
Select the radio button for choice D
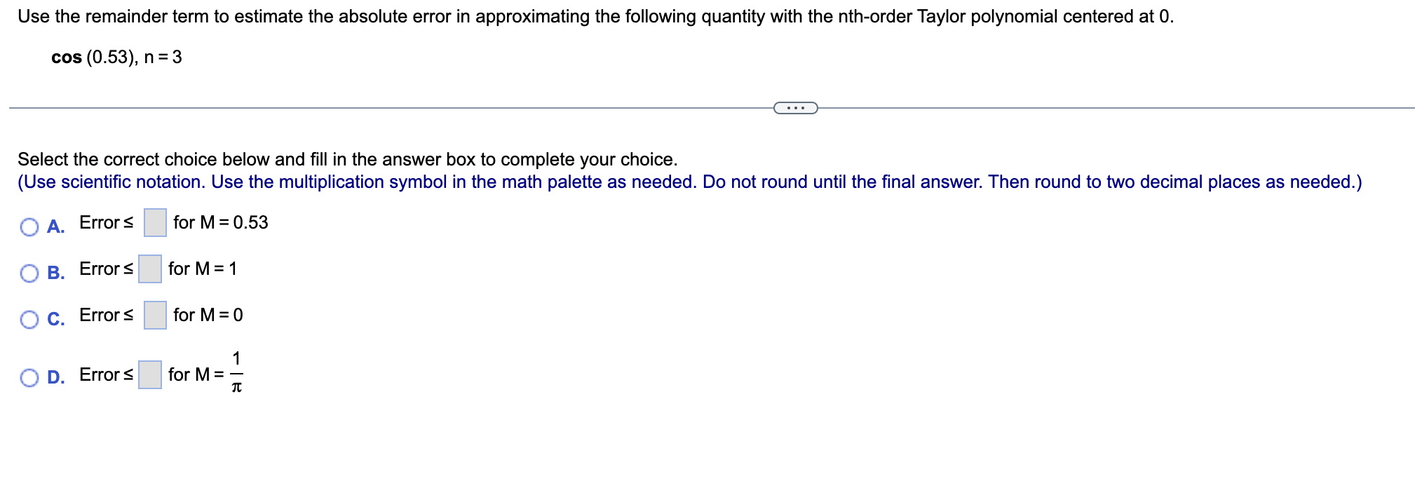[29, 377]
